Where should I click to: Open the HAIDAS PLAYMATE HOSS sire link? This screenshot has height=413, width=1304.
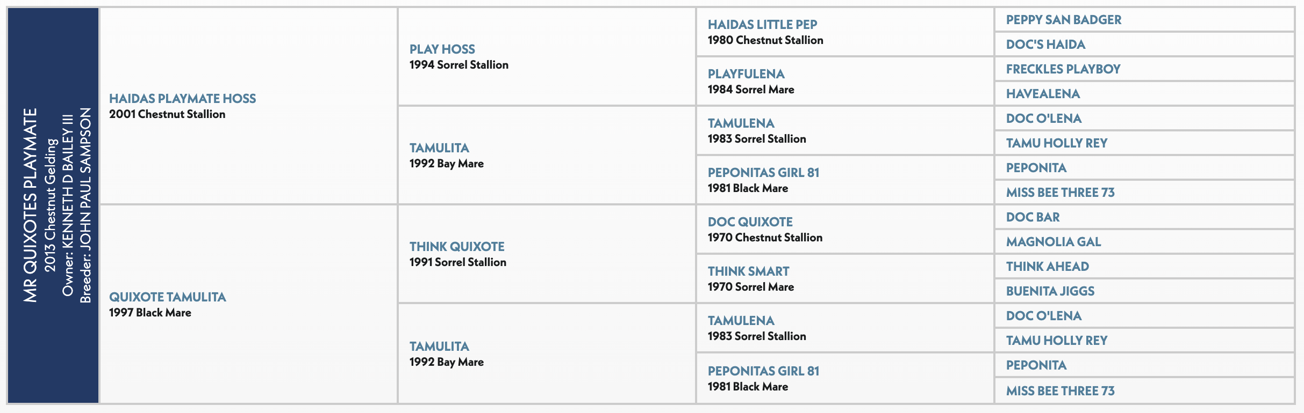click(x=182, y=99)
